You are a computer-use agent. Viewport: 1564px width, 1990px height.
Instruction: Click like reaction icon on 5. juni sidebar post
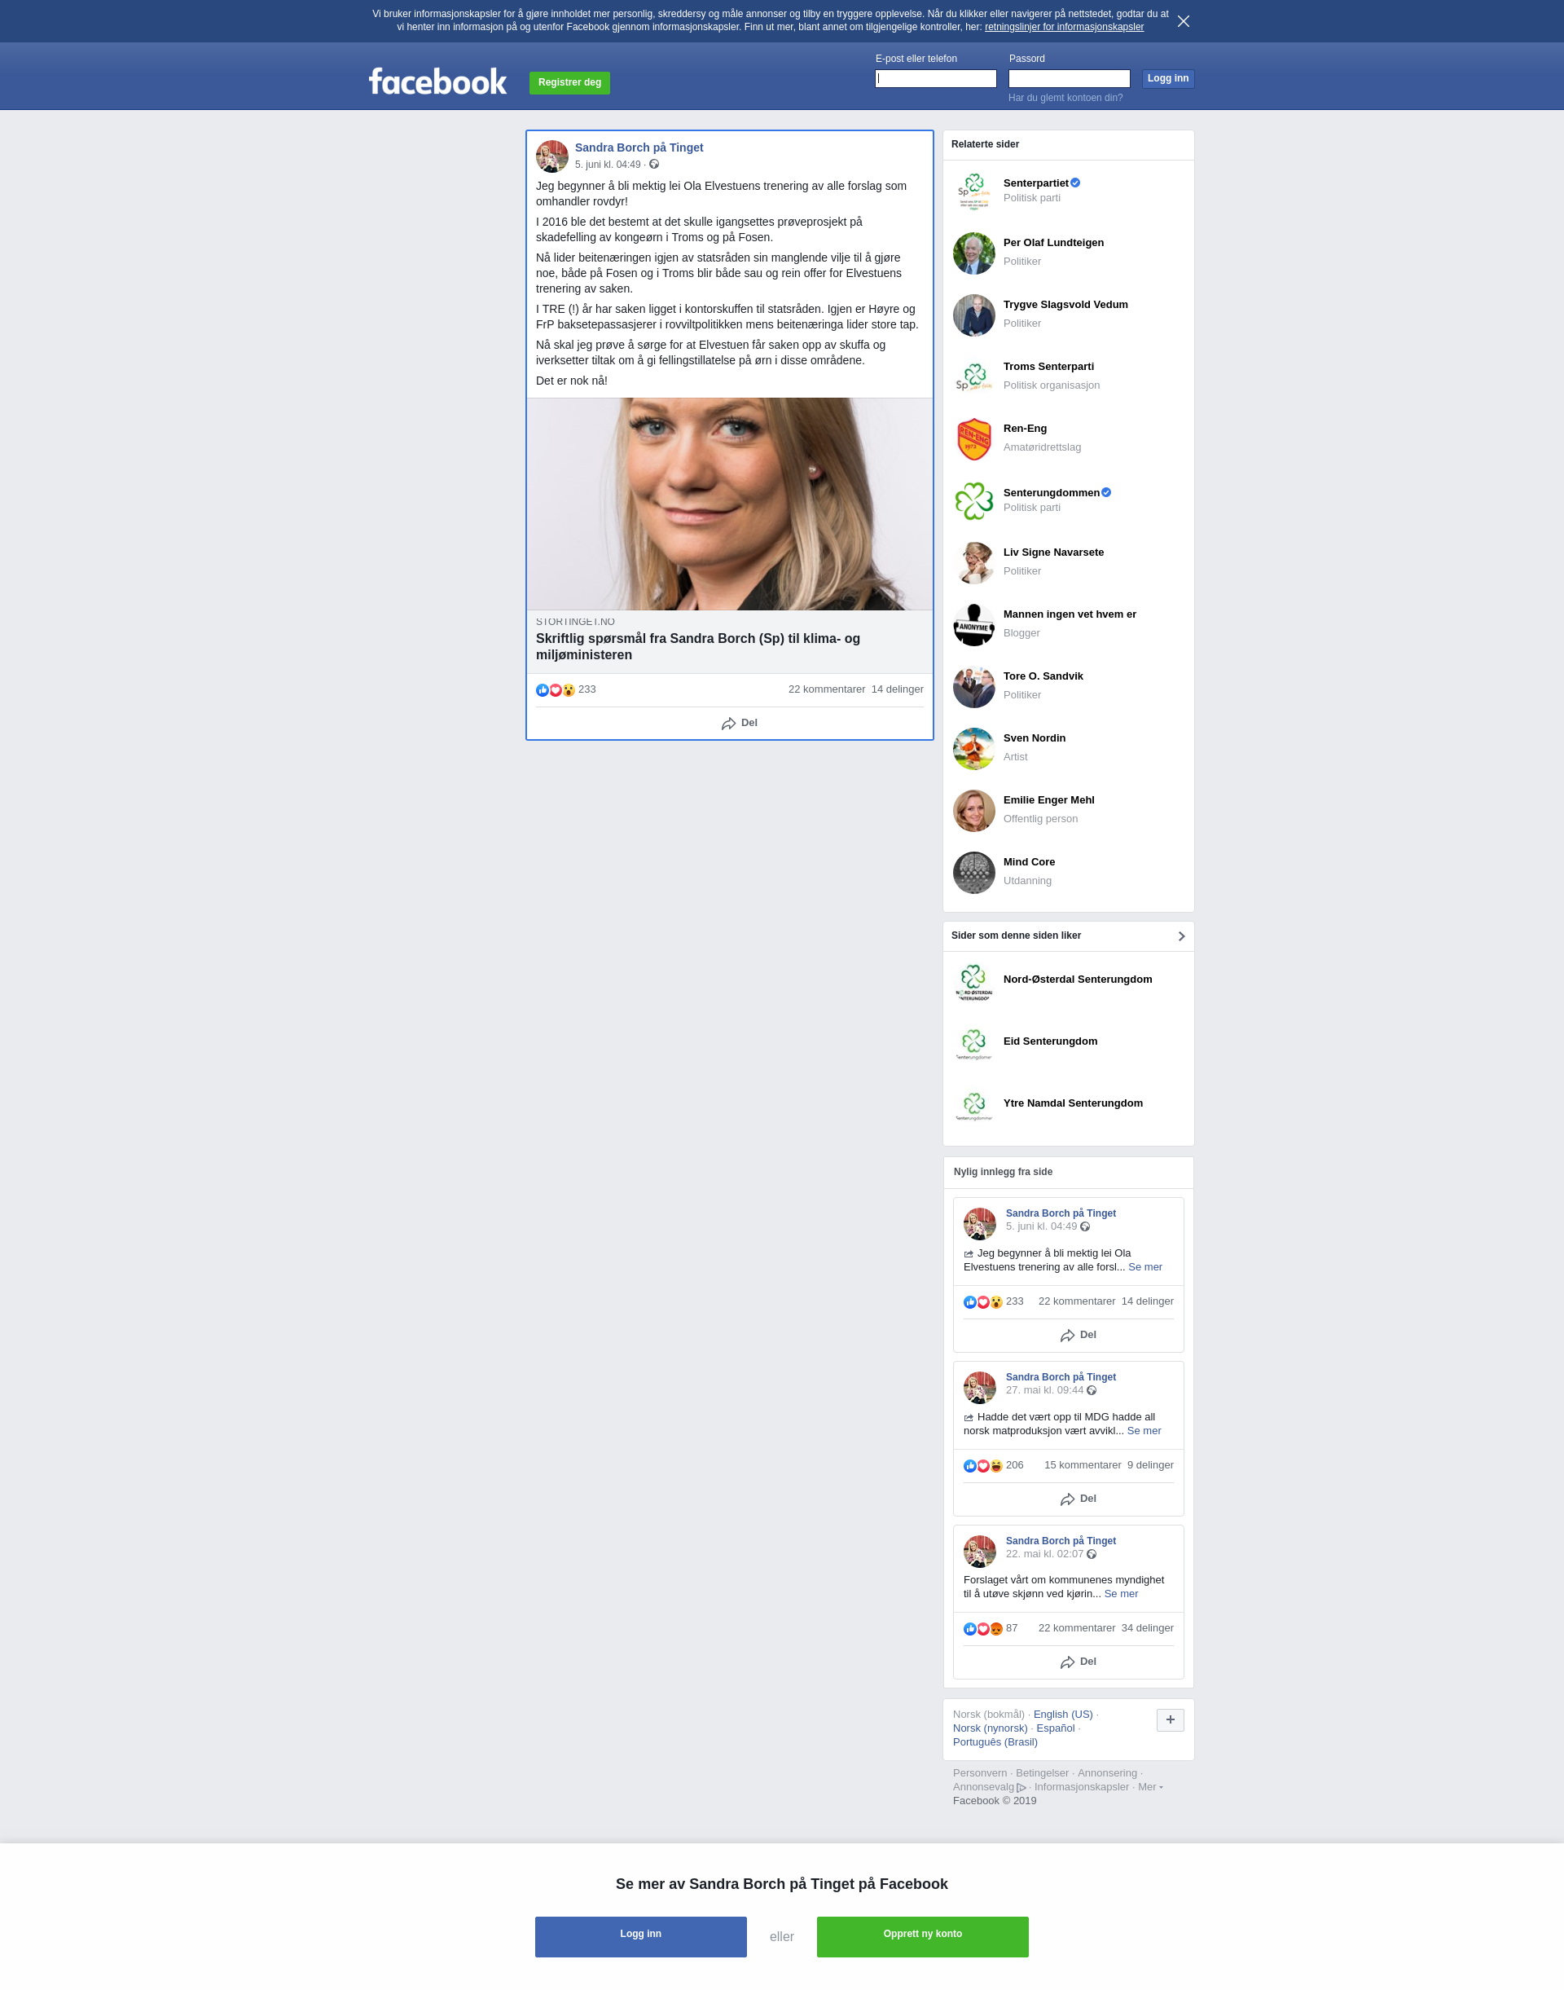click(969, 1302)
